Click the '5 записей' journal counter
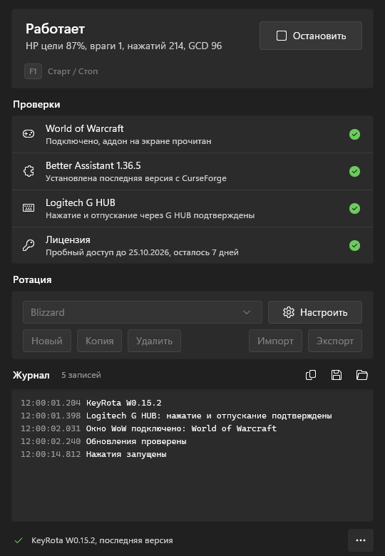Image resolution: width=385 pixels, height=556 pixels. coord(81,375)
